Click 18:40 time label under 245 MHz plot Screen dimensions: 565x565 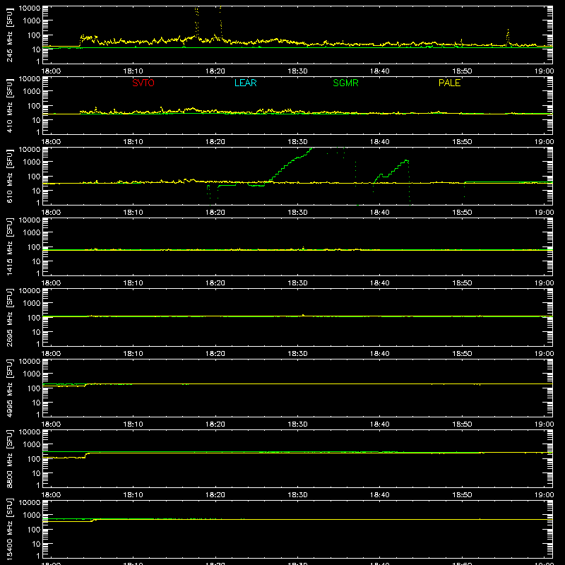[x=380, y=71]
